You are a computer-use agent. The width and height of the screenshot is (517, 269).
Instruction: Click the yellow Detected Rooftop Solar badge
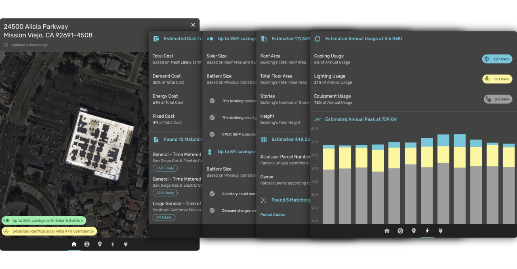[x=49, y=231]
